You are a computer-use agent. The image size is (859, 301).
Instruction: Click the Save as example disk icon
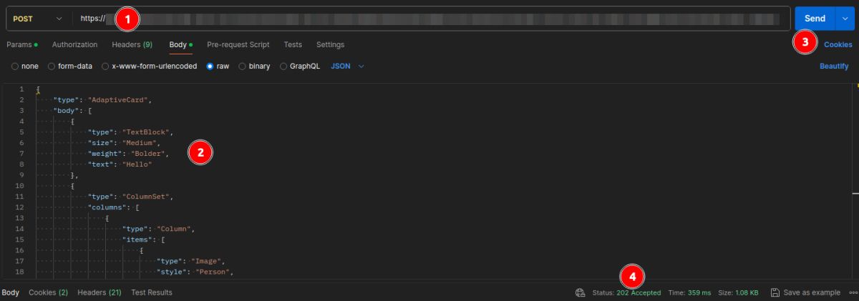pos(775,292)
